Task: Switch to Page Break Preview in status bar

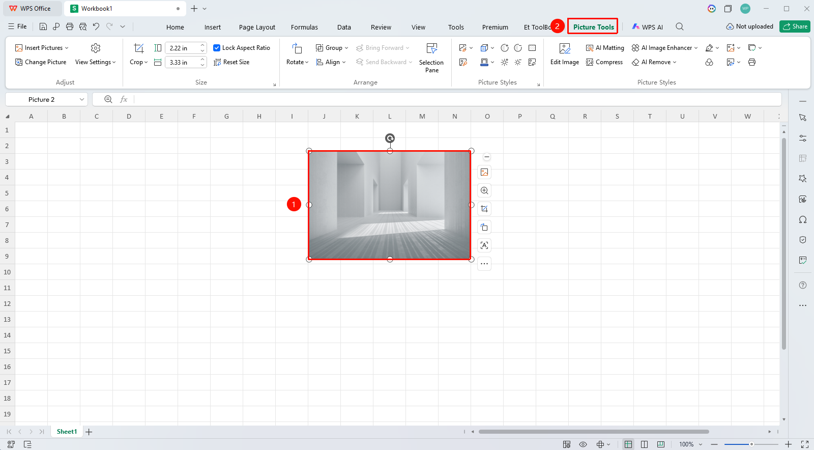Action: [661, 444]
